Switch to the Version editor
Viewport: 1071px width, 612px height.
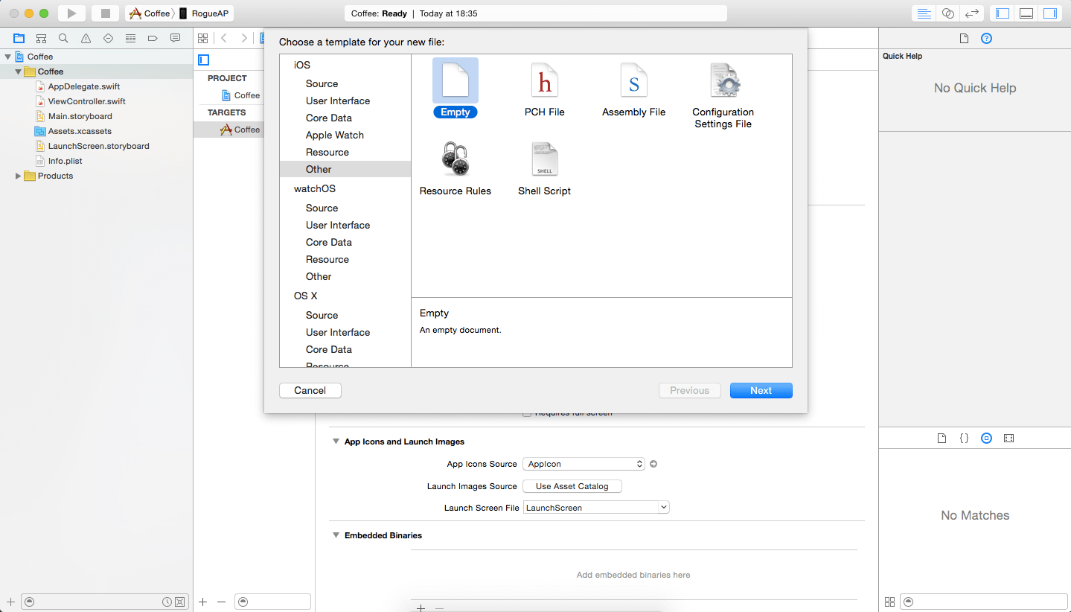(971, 13)
